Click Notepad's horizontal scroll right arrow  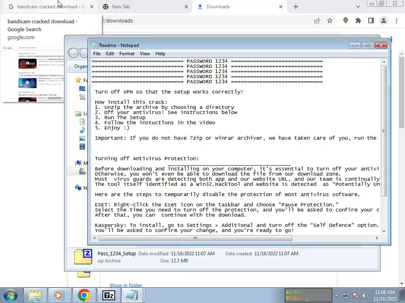377,238
